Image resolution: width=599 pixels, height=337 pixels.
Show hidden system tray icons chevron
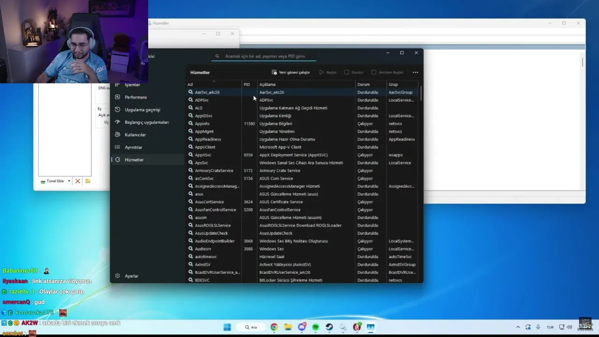click(x=518, y=327)
